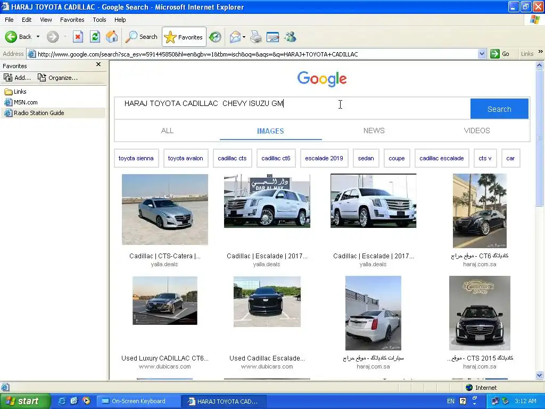
Task: Close the Favorites side panel
Action: click(98, 64)
